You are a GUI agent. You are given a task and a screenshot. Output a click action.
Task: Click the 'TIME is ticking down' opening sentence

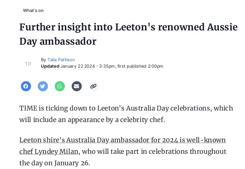tap(126, 108)
